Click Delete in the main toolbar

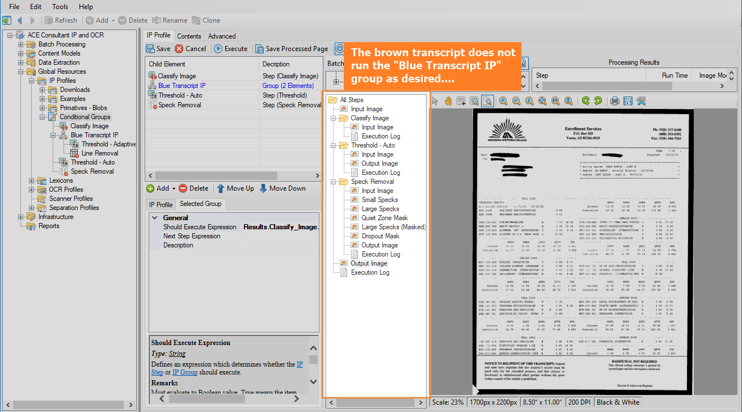tap(133, 20)
